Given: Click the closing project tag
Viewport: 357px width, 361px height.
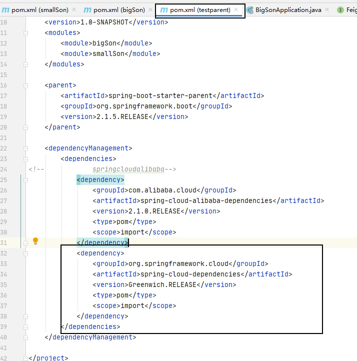Looking at the screenshot, I should 48,358.
